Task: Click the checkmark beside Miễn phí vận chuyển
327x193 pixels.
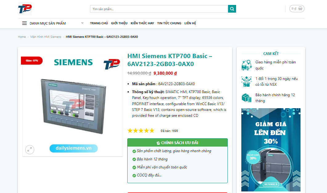Action: pyautogui.click(x=134, y=167)
